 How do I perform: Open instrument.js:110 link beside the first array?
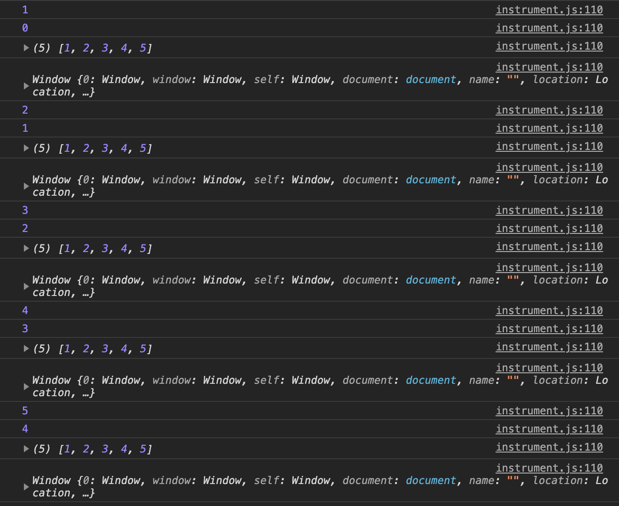(549, 46)
